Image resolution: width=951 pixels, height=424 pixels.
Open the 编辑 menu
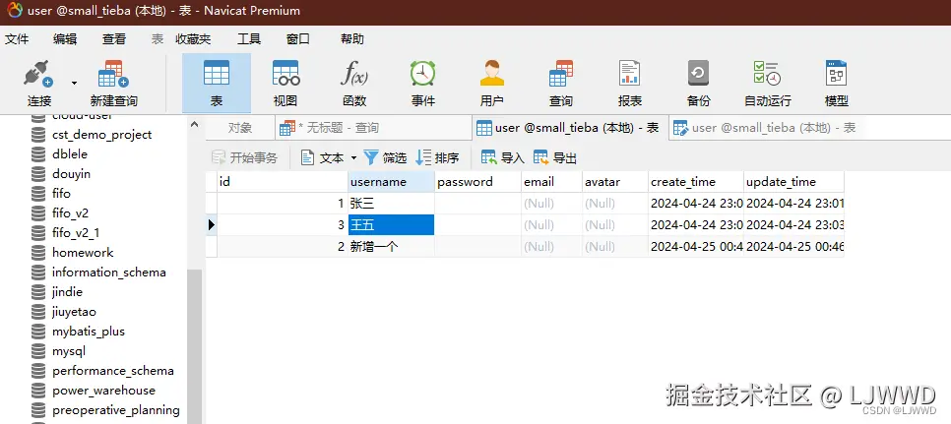pyautogui.click(x=65, y=39)
